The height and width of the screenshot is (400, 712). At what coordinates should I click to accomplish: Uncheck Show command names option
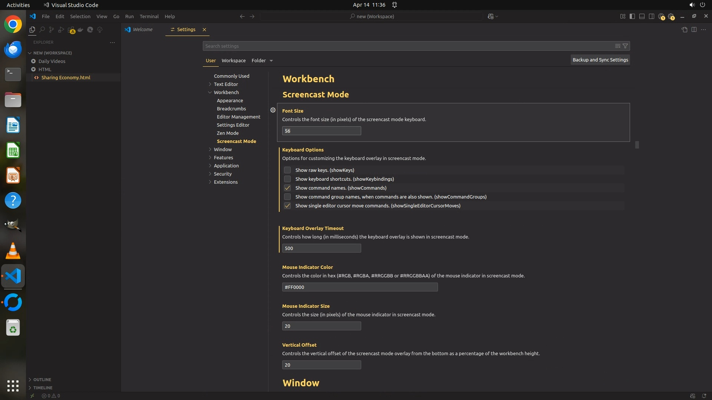pos(287,188)
